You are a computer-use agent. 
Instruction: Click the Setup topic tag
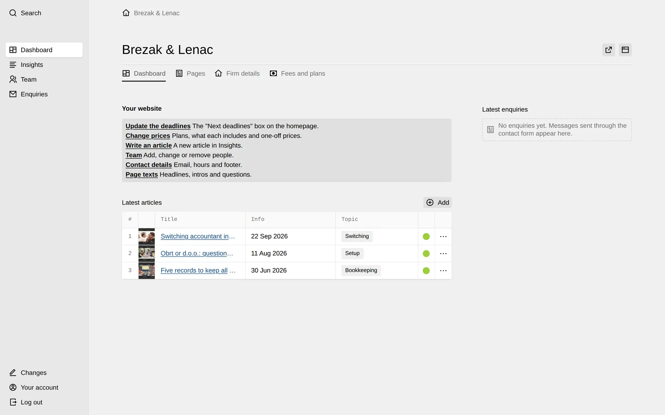click(x=352, y=253)
